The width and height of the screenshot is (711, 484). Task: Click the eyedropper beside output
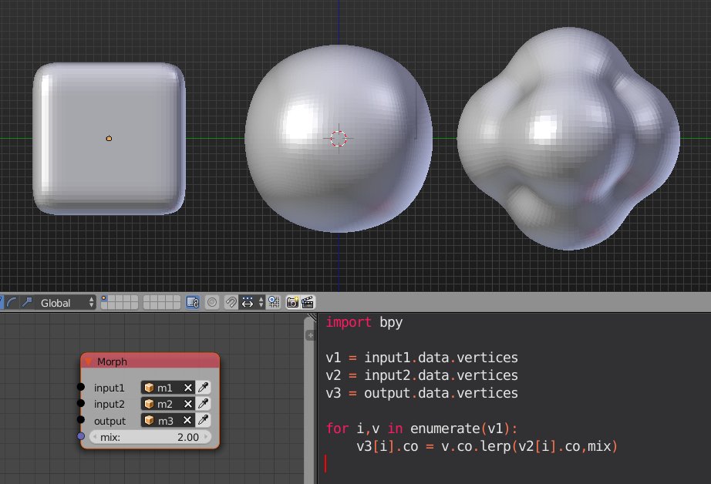203,421
